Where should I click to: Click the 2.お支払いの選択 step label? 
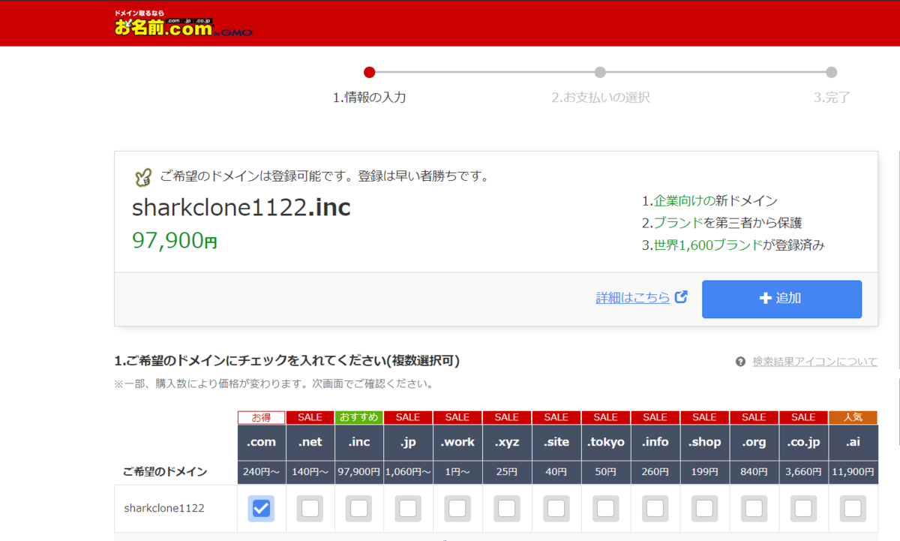pos(600,98)
